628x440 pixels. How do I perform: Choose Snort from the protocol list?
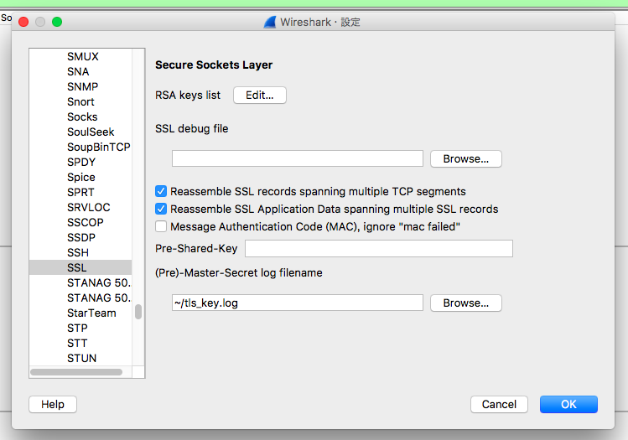pyautogui.click(x=80, y=101)
